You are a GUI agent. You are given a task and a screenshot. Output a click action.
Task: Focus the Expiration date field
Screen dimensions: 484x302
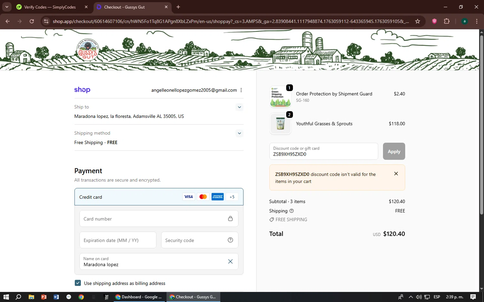(x=118, y=240)
